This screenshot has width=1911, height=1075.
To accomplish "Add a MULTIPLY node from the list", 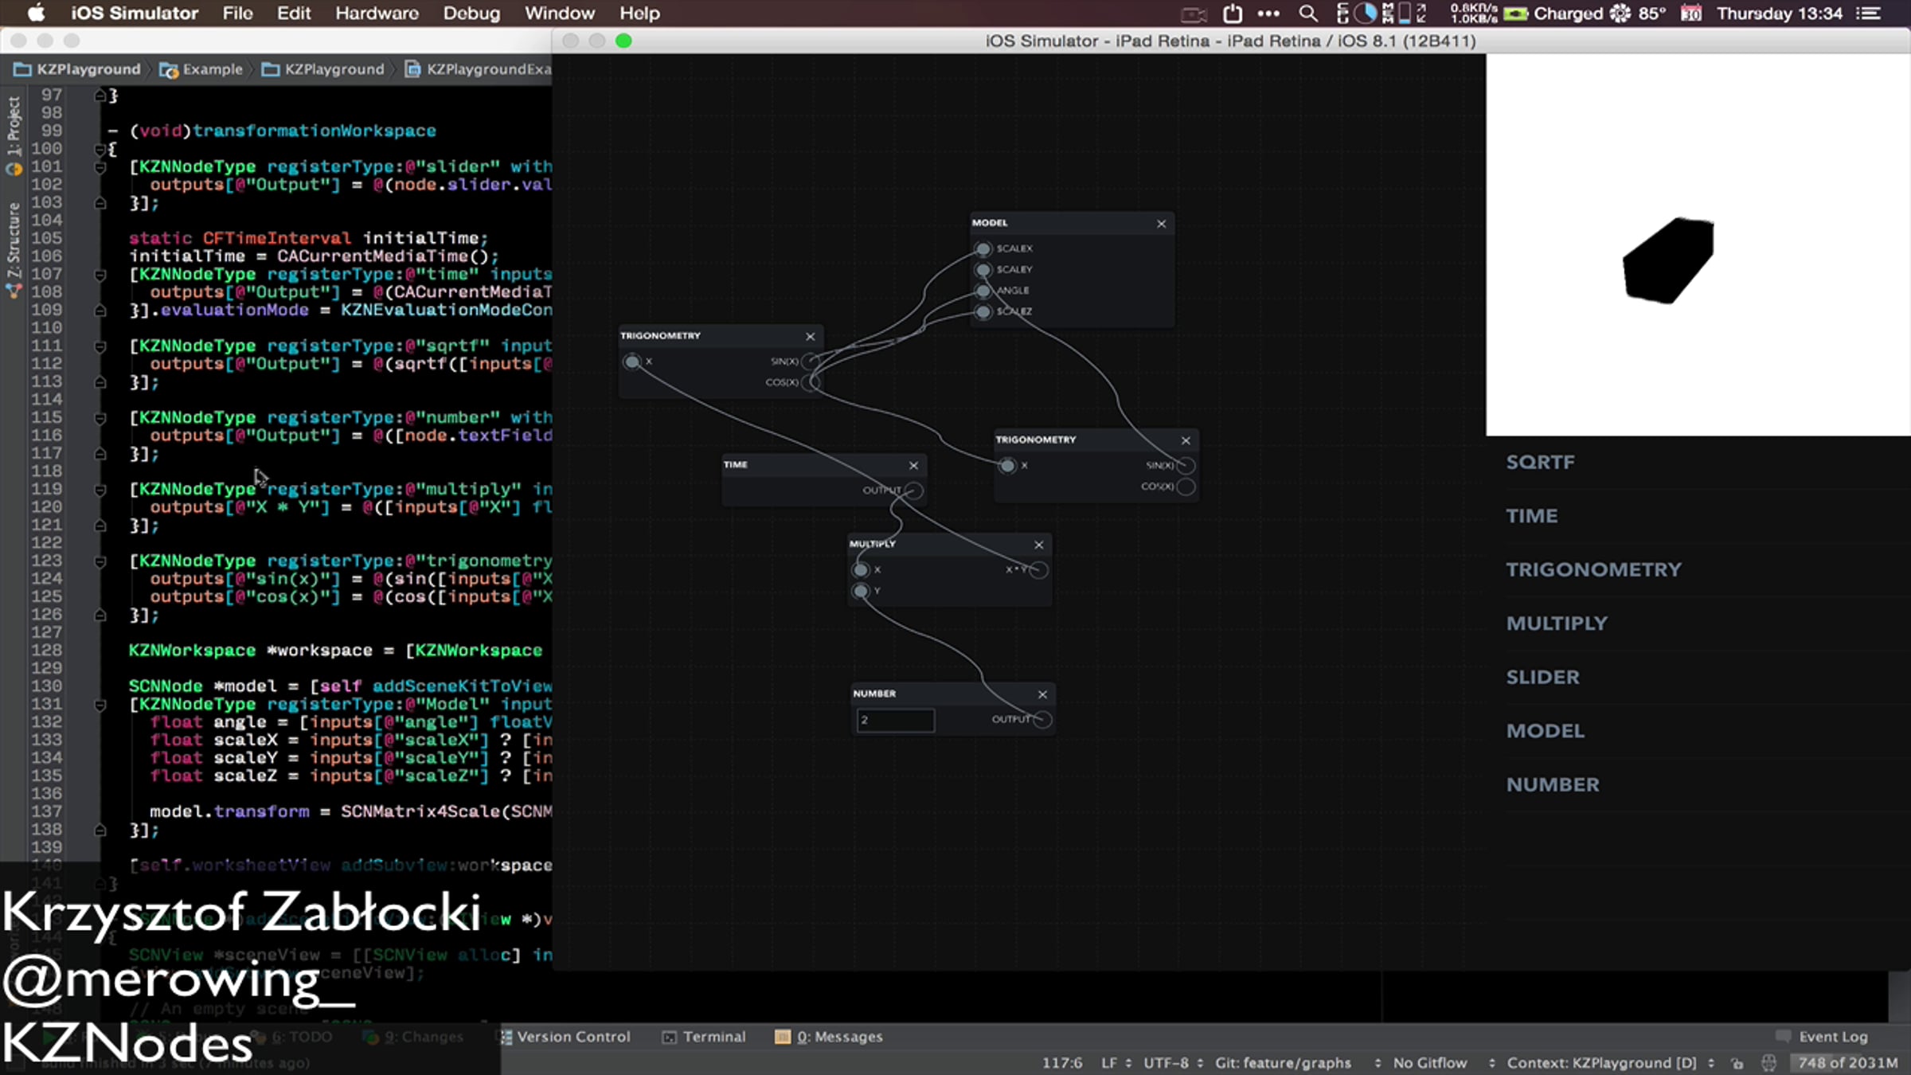I will coord(1698,623).
